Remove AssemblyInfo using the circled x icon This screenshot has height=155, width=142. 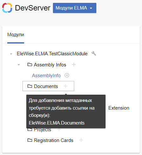[67, 75]
